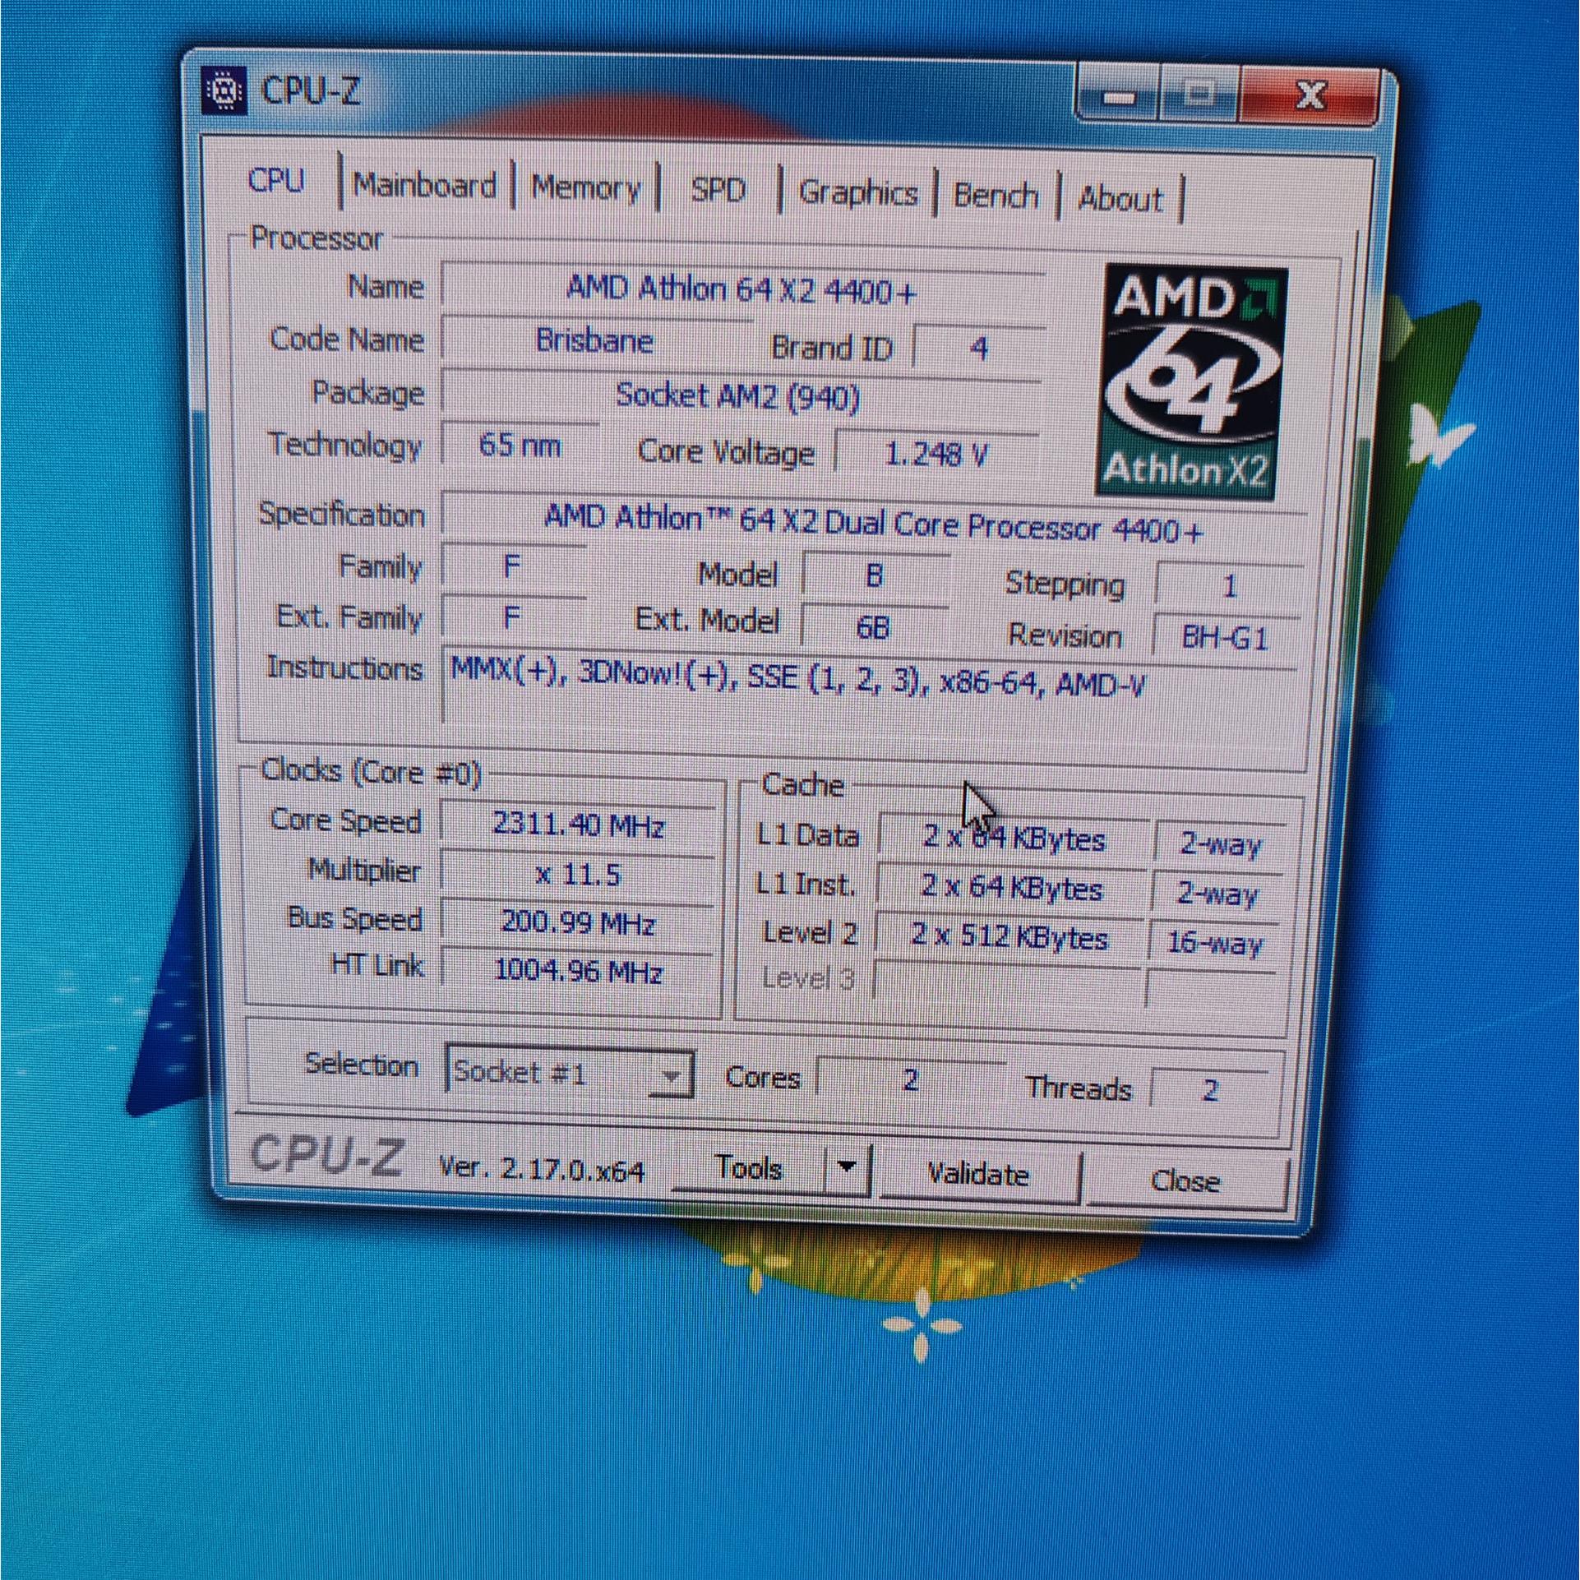
Task: Expand the Socket #1 selection combo box
Action: [x=671, y=1075]
